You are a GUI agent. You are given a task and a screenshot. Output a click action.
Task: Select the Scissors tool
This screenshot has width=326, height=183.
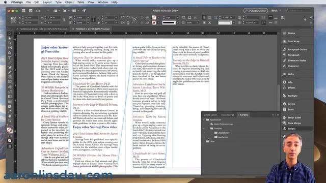tap(10, 87)
